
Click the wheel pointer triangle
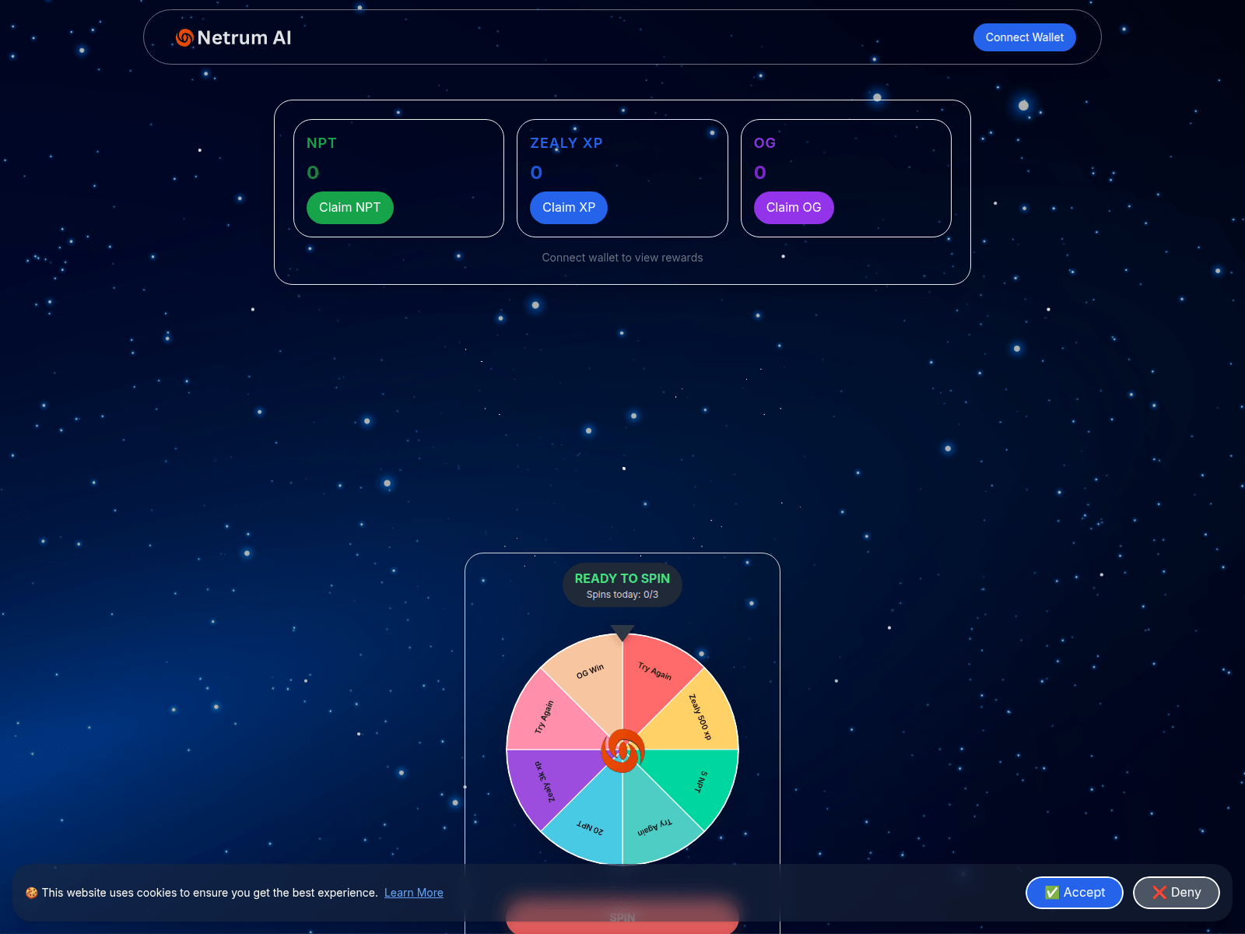coord(622,633)
